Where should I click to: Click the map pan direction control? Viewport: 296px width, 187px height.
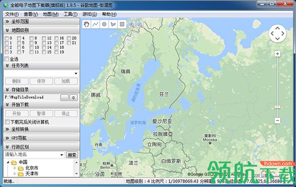click(277, 34)
